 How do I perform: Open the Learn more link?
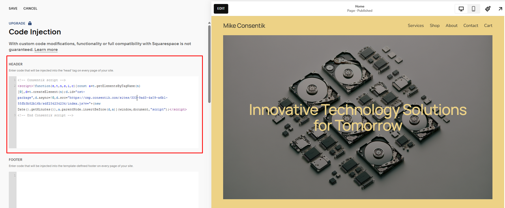click(x=46, y=50)
